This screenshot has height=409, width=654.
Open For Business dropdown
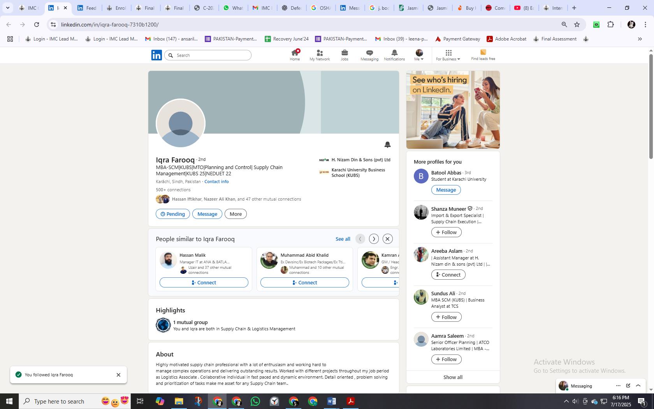pos(448,55)
